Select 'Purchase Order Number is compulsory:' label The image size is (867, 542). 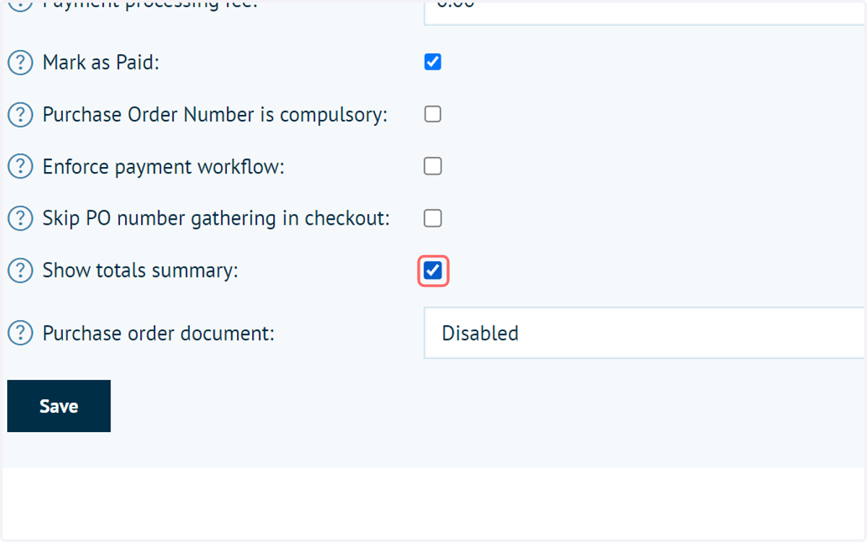coord(215,115)
